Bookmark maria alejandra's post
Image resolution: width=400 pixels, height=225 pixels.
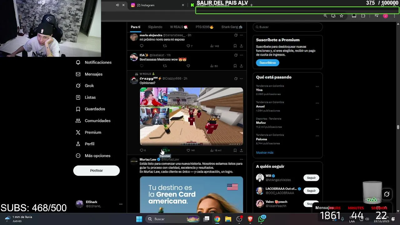(235, 46)
